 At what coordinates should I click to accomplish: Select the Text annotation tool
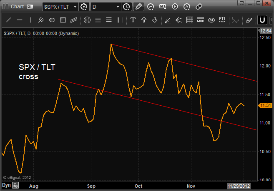point(133,20)
